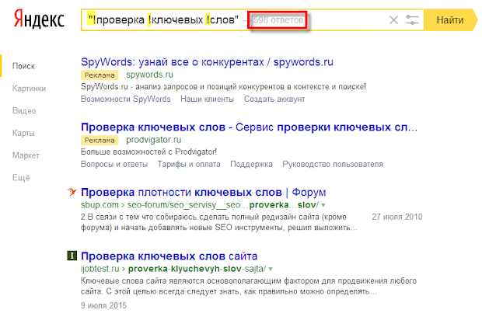Click the Найти search button
The image size is (482, 317).
tap(450, 20)
